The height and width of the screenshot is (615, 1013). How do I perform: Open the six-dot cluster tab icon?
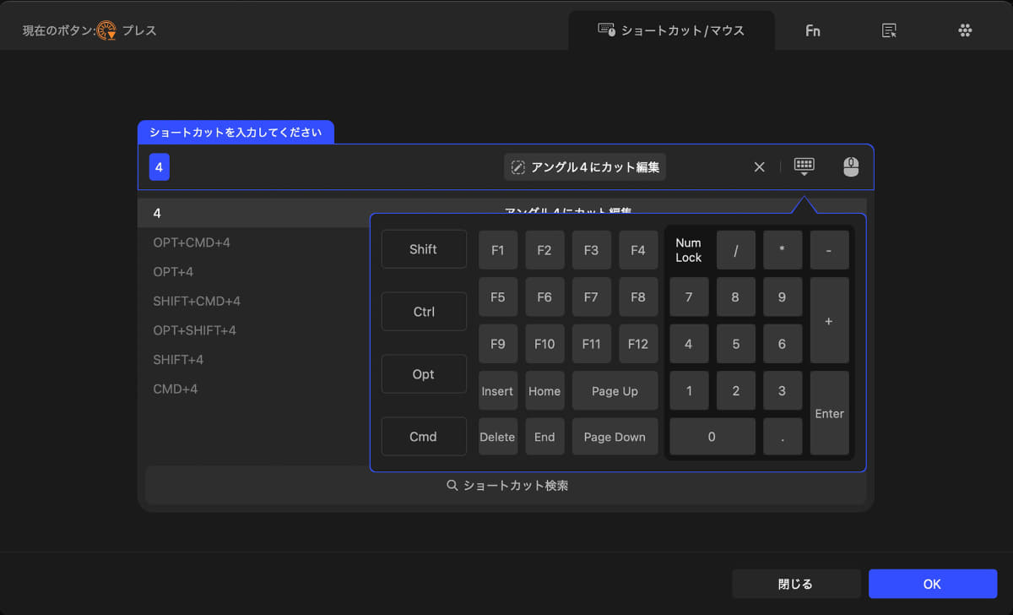pos(966,30)
